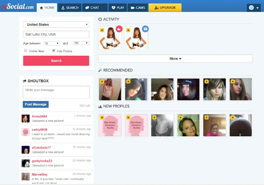Click the yellow star badge on first Recommended photo
Screen dimensions: 264x185
coord(102,82)
